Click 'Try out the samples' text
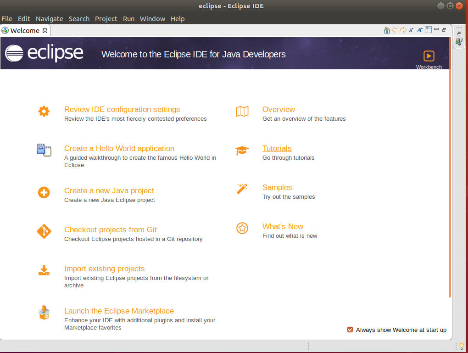This screenshot has height=353, width=468. (x=289, y=197)
